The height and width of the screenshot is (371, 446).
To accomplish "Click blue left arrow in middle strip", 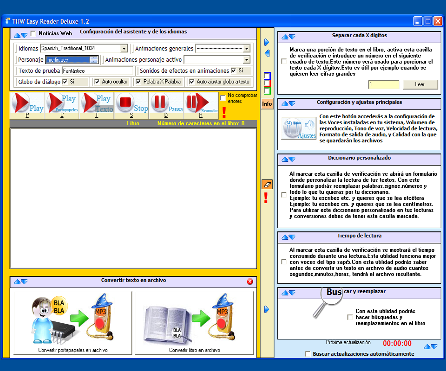I will (267, 53).
